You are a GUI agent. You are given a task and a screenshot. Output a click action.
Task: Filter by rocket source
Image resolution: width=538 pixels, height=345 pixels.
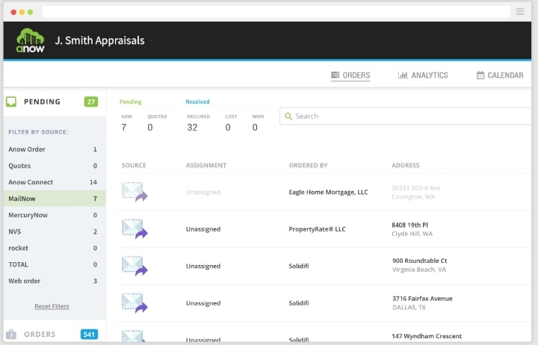55,248
